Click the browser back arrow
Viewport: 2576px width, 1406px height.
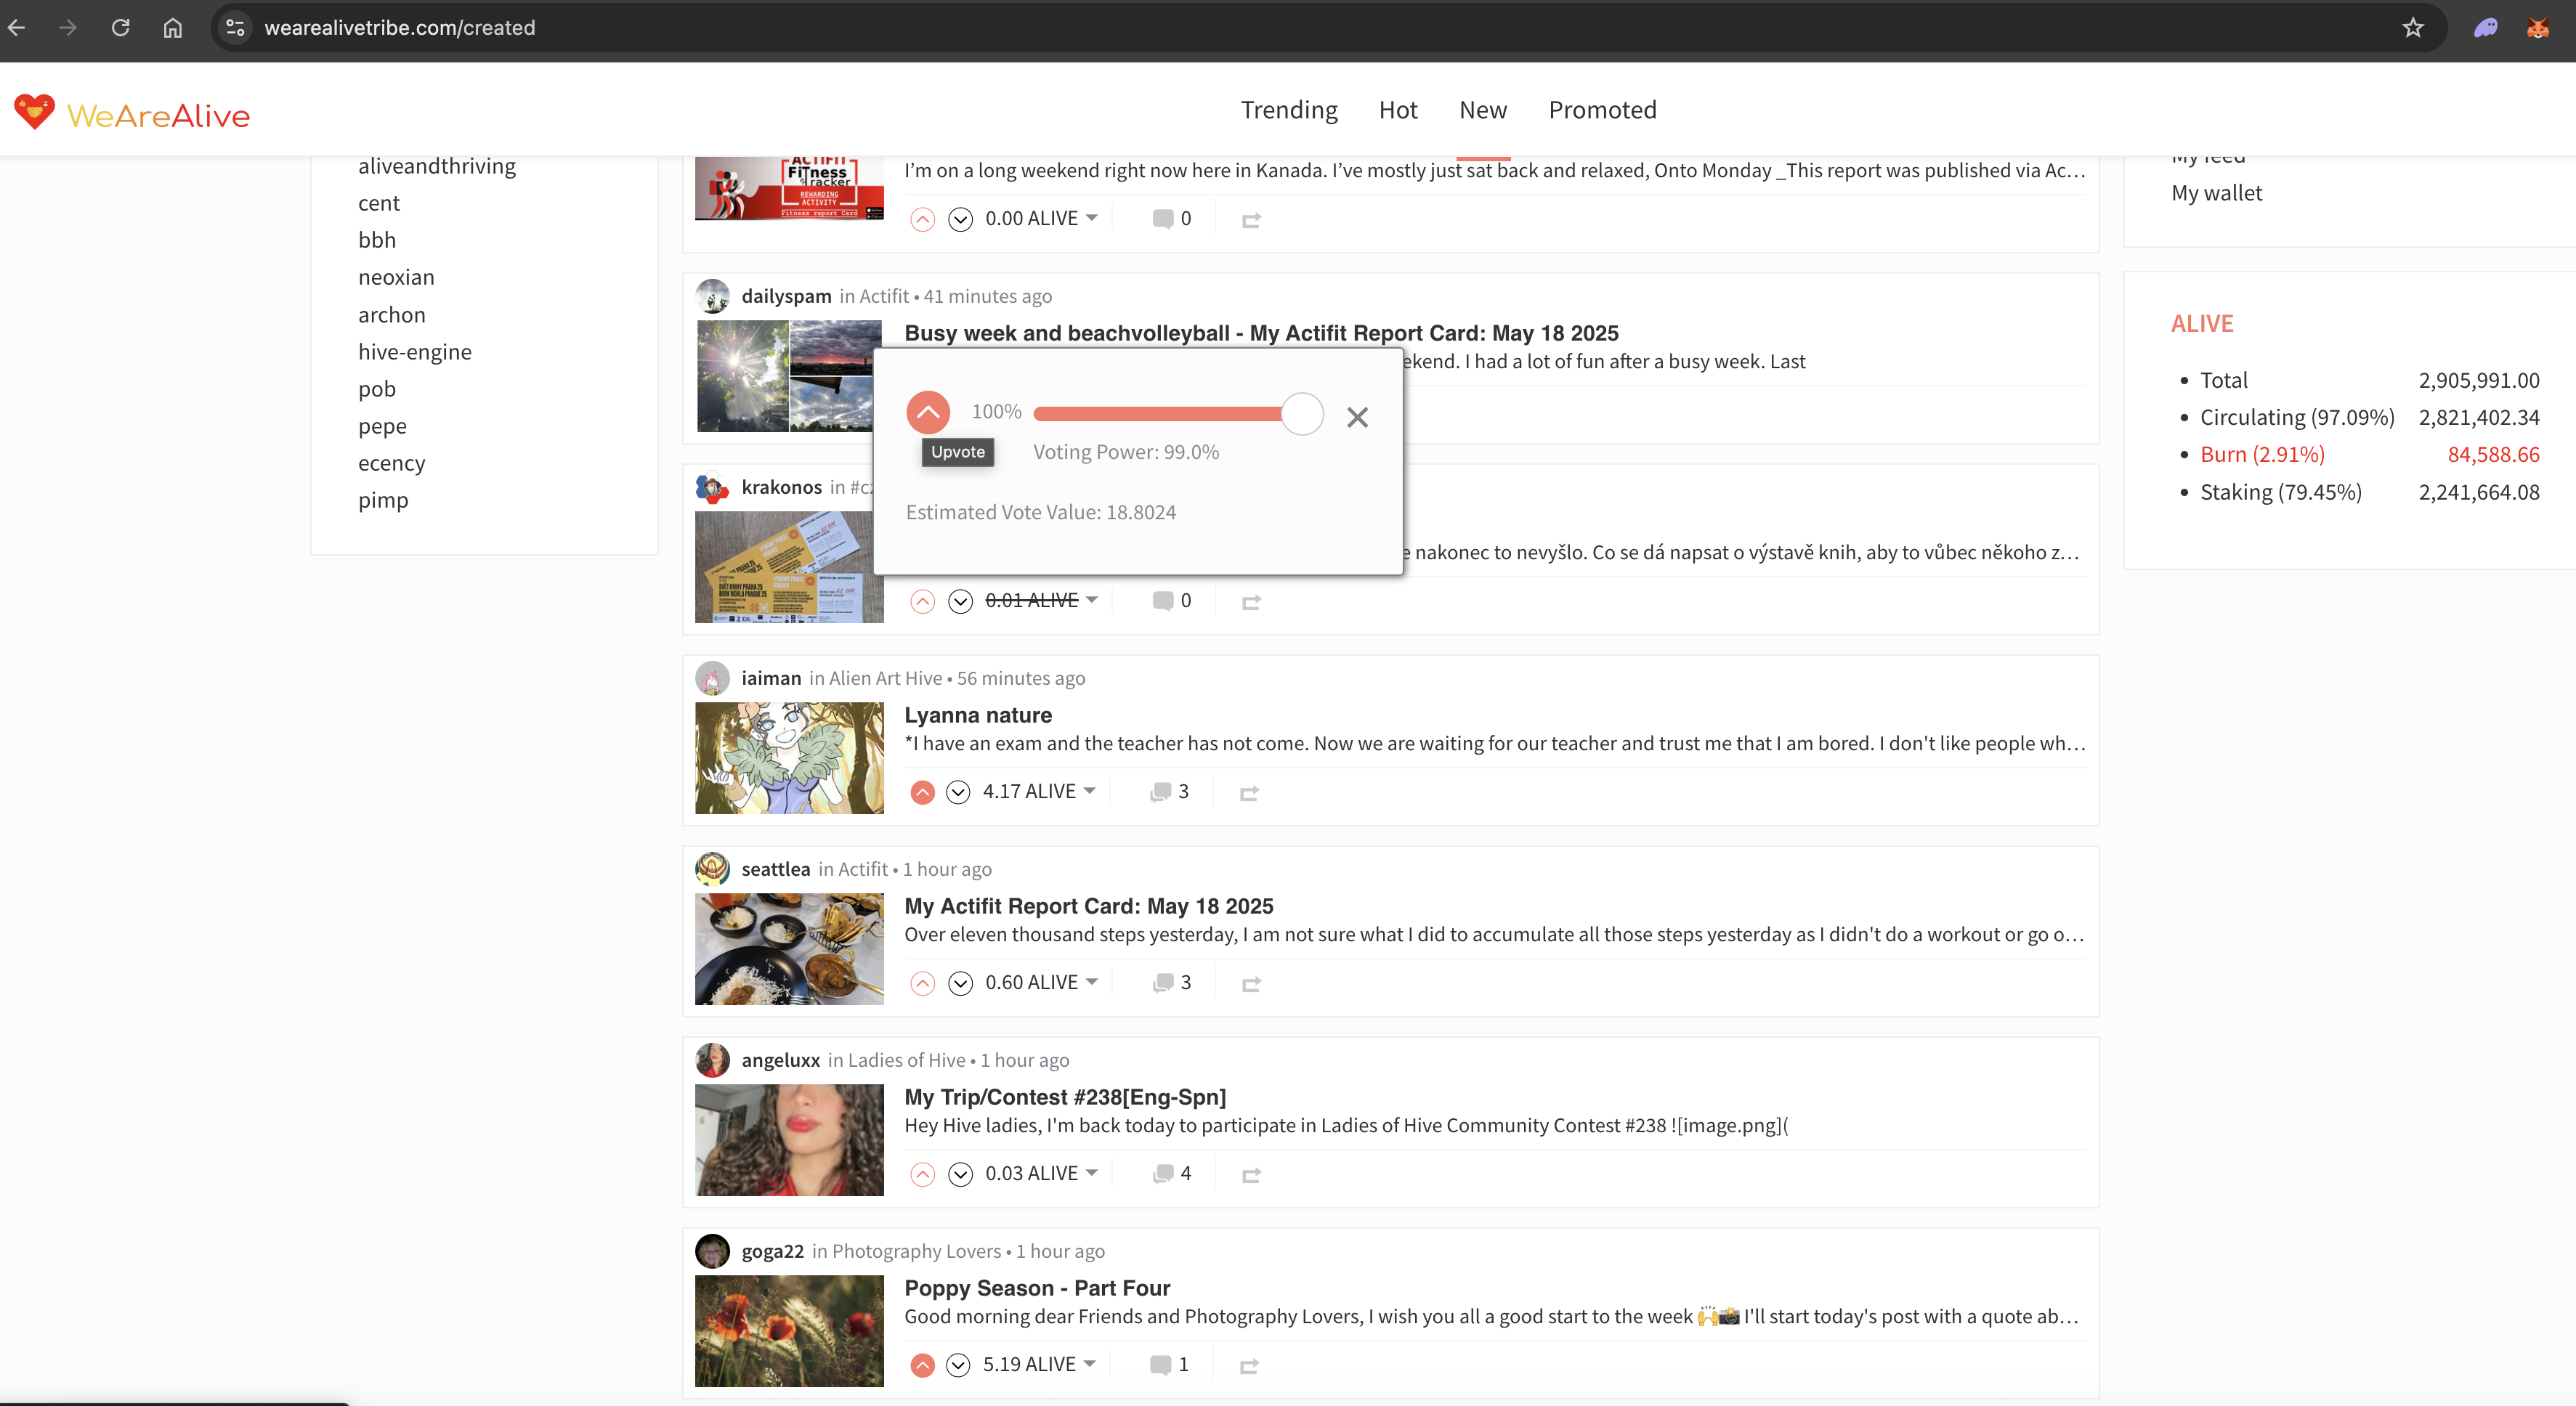(17, 27)
